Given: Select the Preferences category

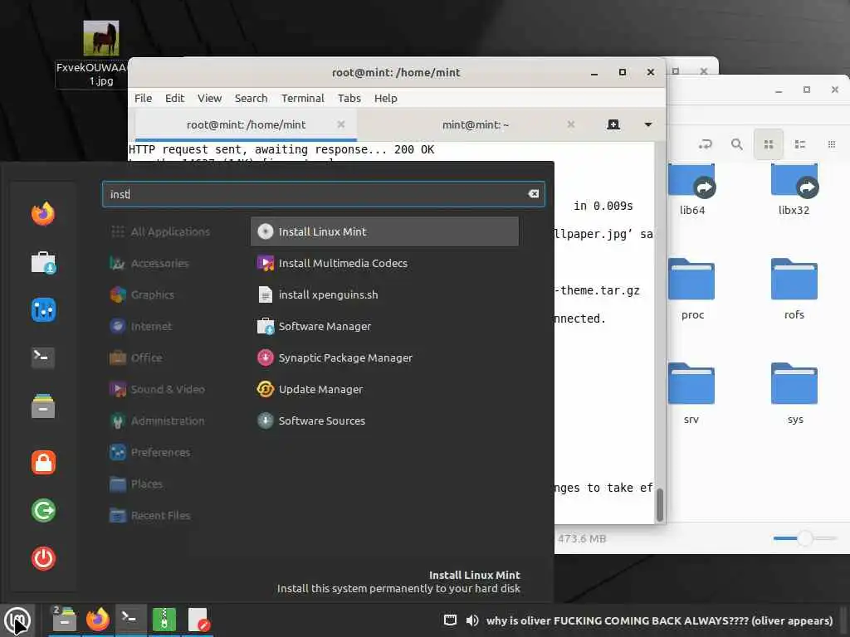Looking at the screenshot, I should pyautogui.click(x=160, y=452).
